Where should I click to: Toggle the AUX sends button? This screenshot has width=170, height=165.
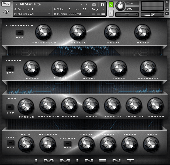167,9
